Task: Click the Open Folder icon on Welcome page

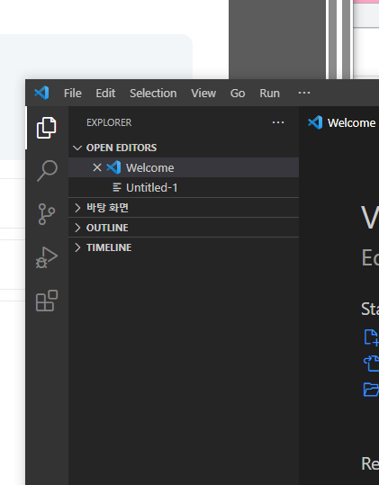Action: click(371, 390)
